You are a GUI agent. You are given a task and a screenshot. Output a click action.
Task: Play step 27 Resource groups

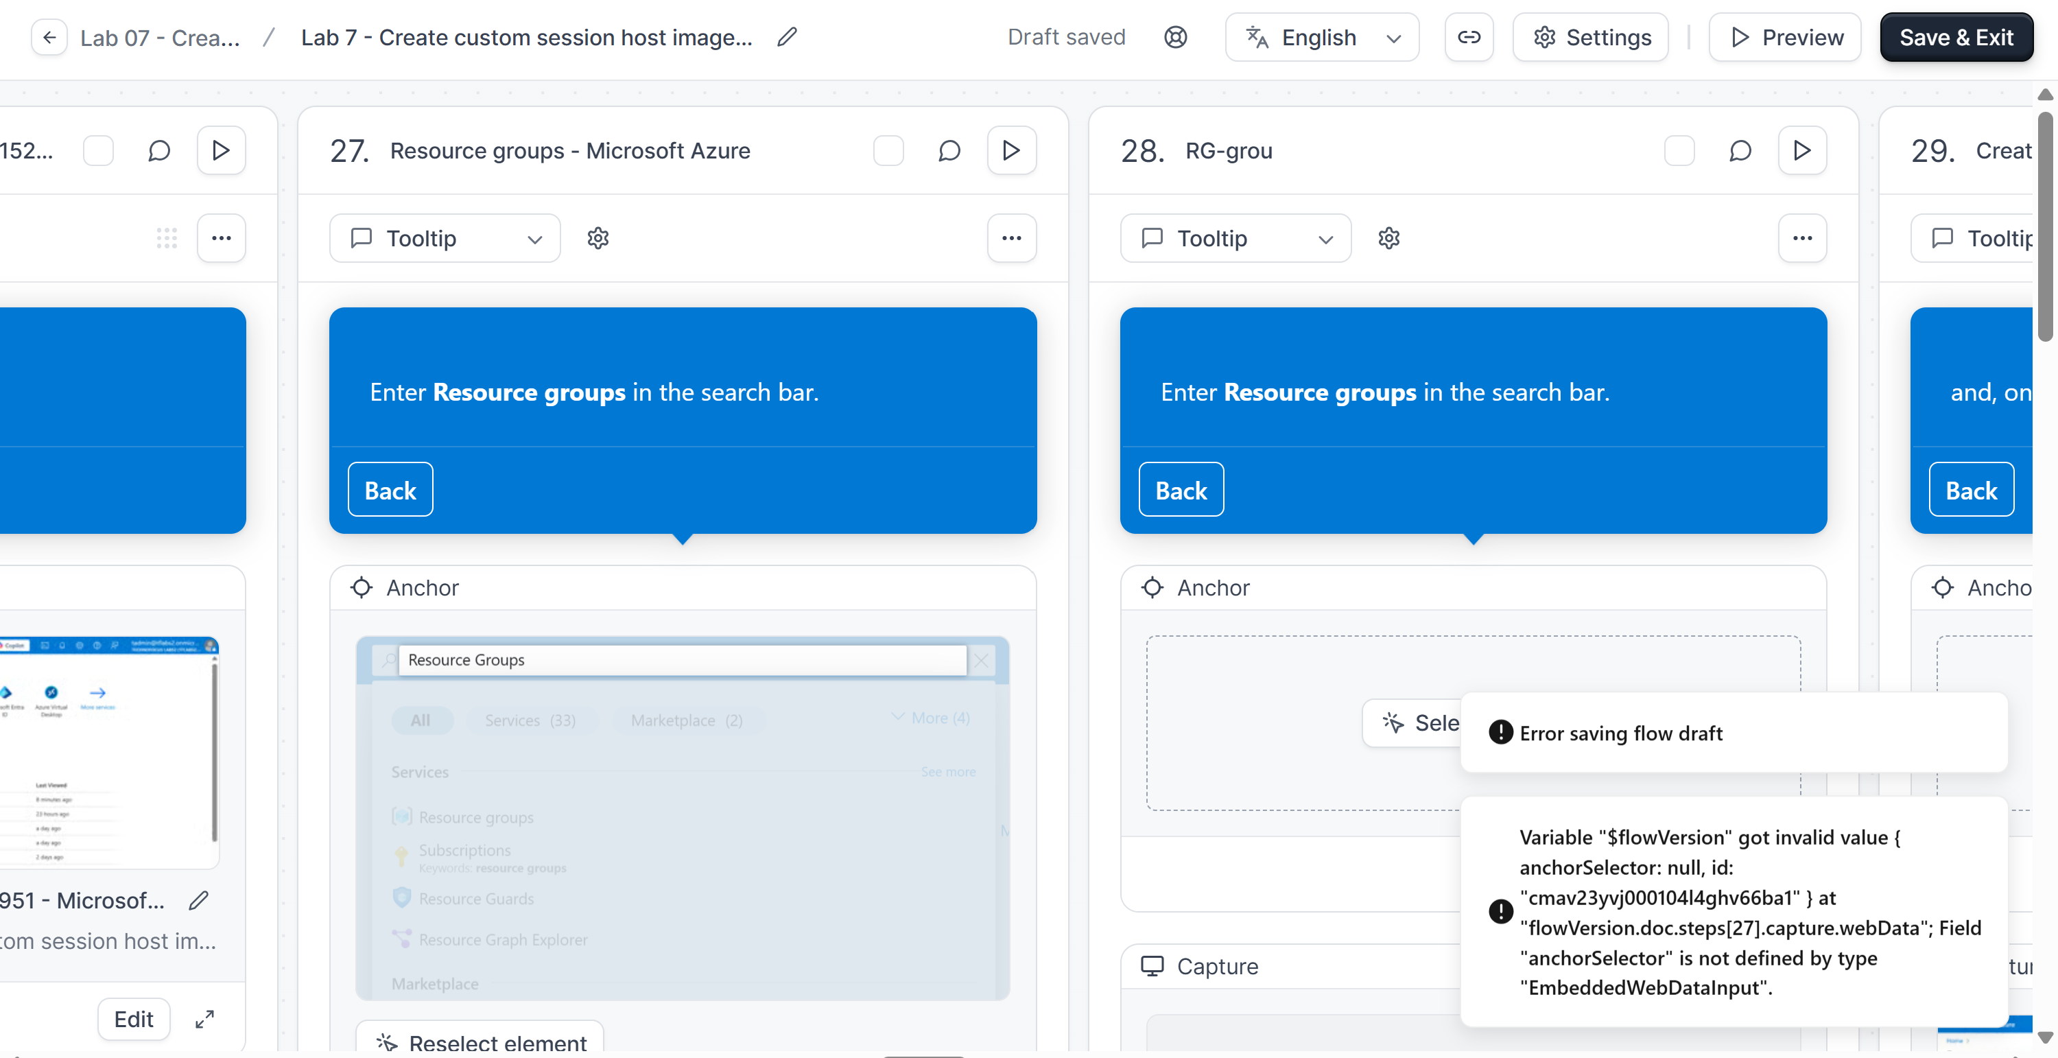tap(1011, 150)
